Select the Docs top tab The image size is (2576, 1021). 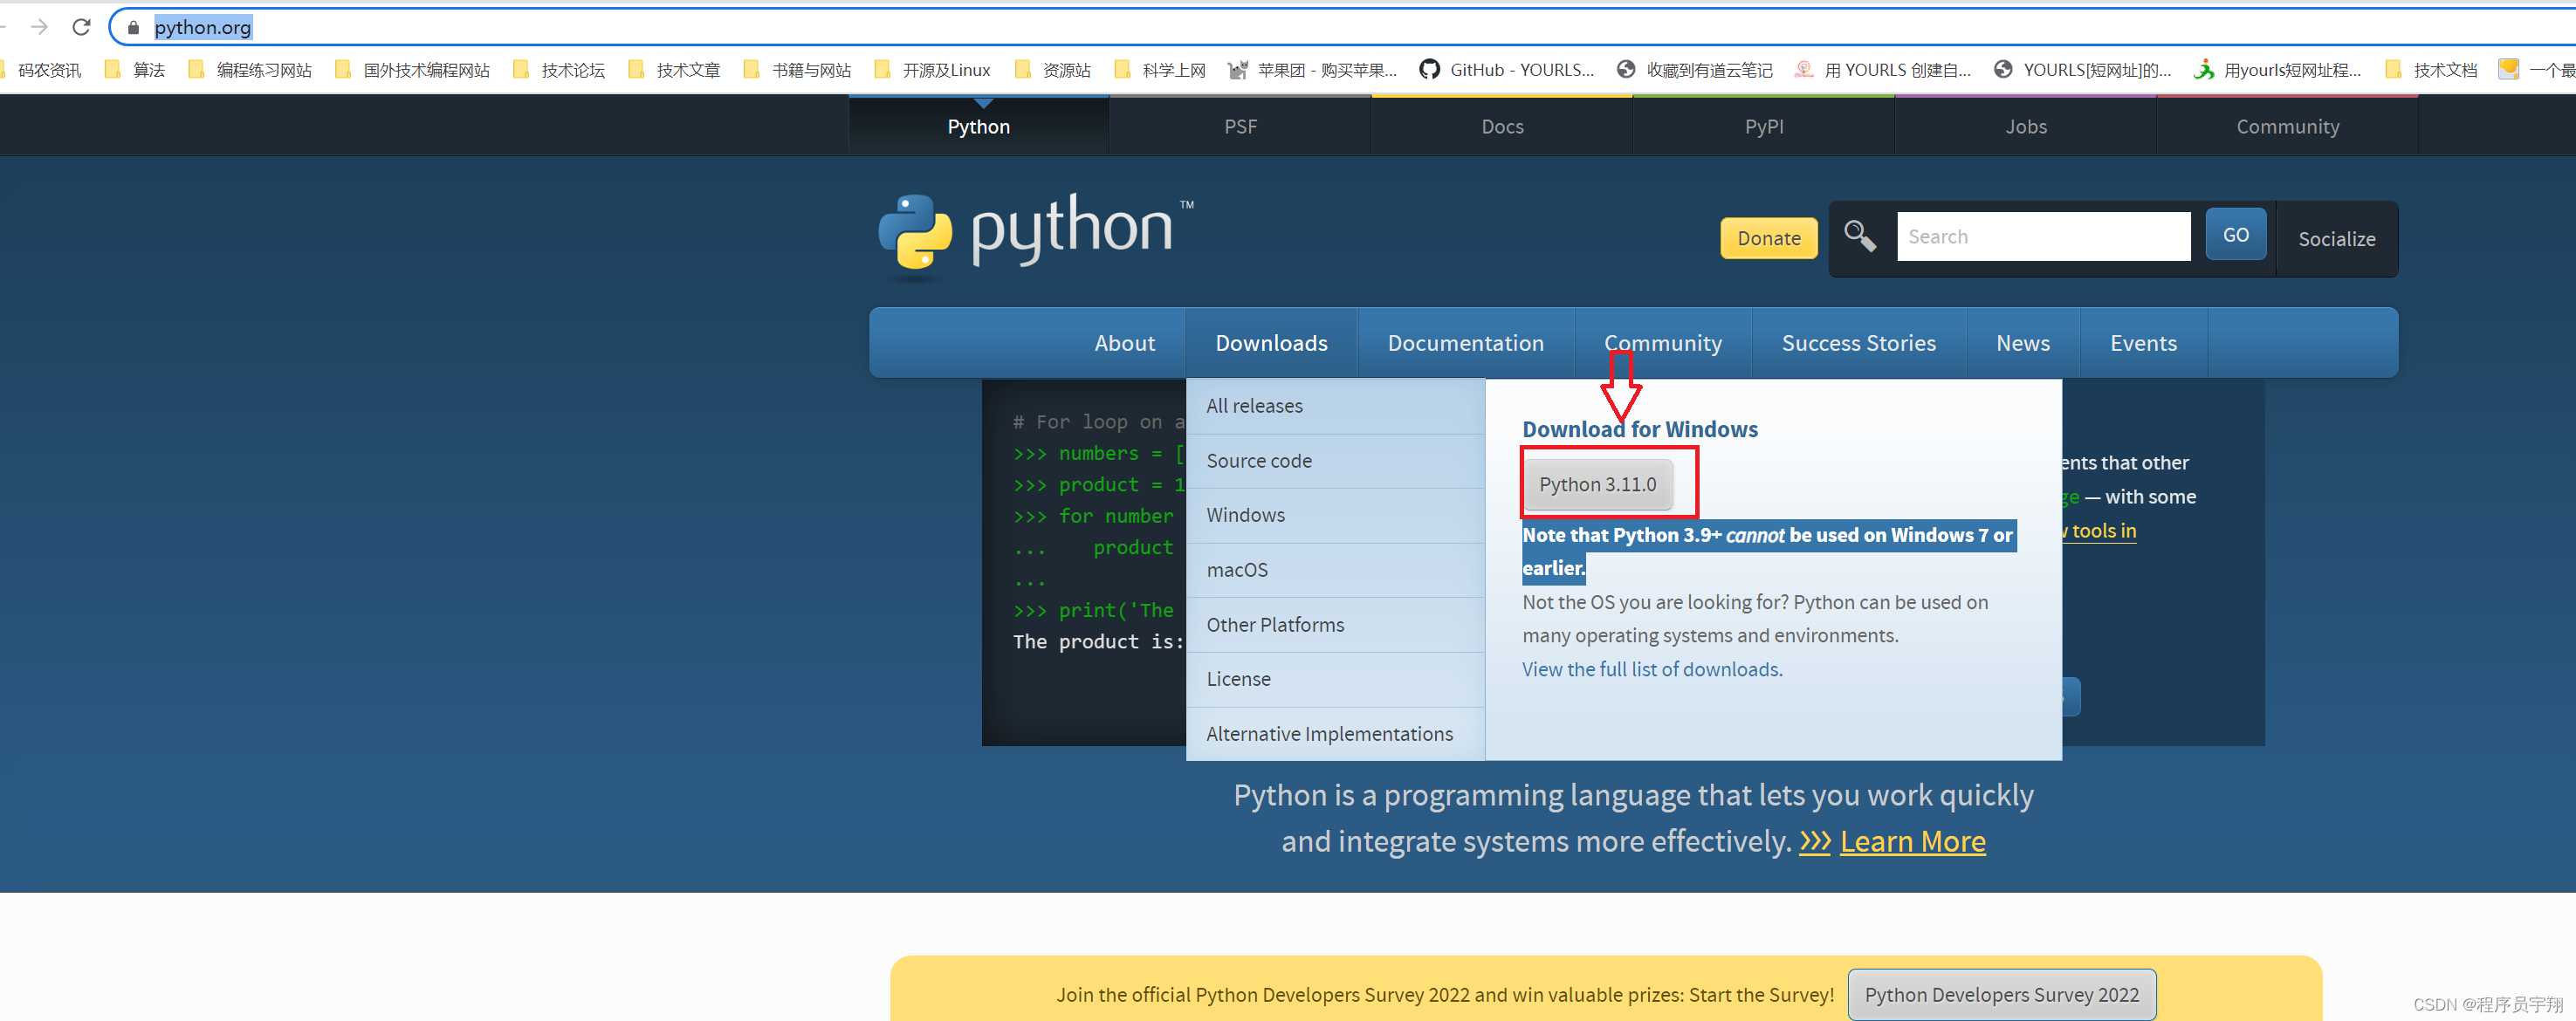pos(1502,126)
